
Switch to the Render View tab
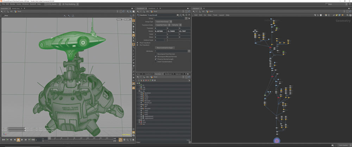pos(15,8)
